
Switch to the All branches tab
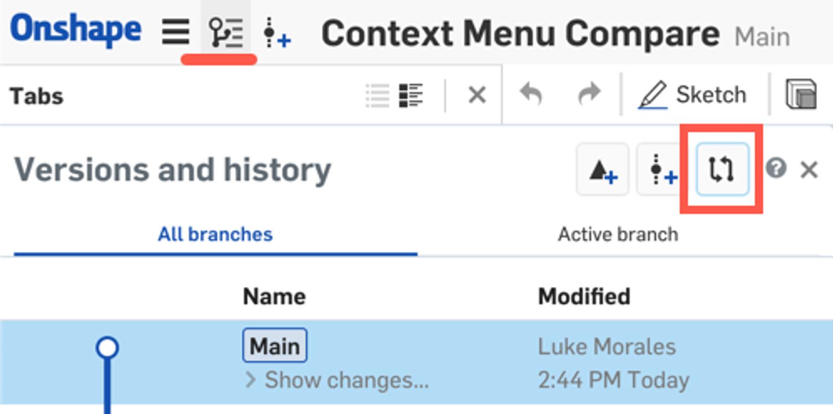tap(215, 235)
